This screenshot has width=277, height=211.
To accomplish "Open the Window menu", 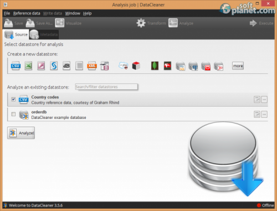I will pyautogui.click(x=73, y=13).
